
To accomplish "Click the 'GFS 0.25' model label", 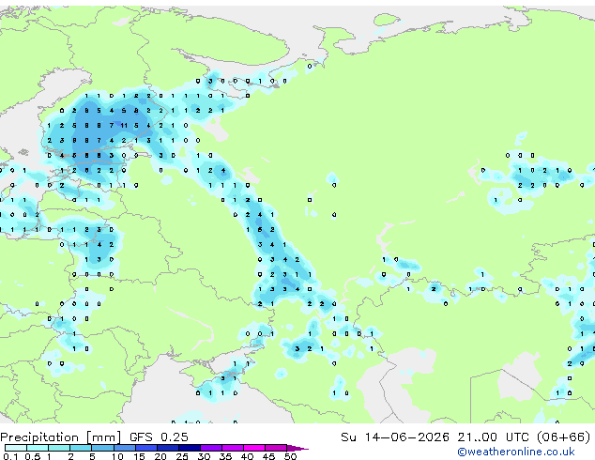I will (159, 437).
